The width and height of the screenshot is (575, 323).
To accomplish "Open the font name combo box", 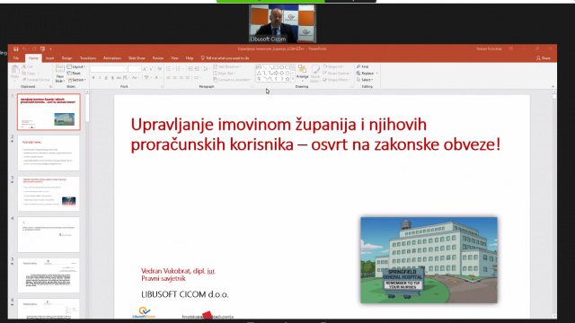I will point(109,69).
